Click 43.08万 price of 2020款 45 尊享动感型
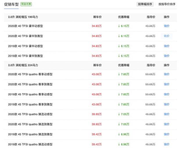Screen dimensions: 186x148 pyautogui.click(x=96, y=74)
